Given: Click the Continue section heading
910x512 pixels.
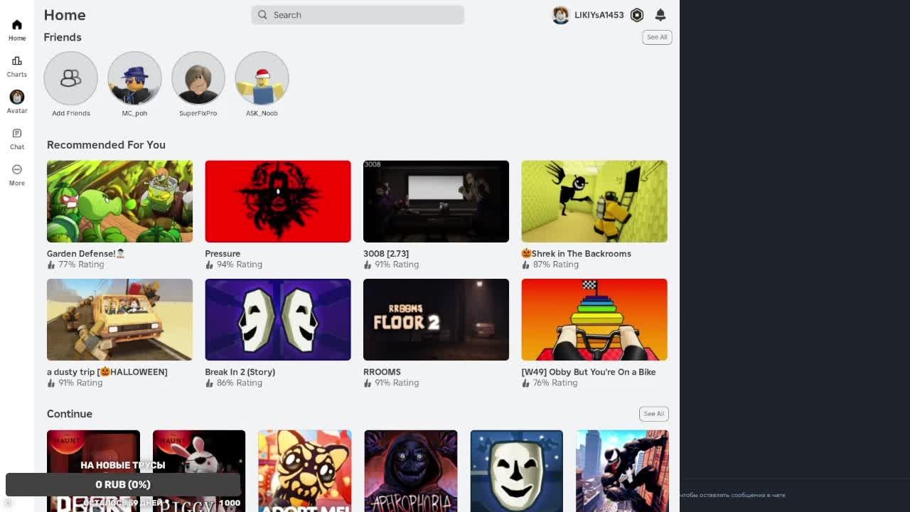Looking at the screenshot, I should [70, 414].
